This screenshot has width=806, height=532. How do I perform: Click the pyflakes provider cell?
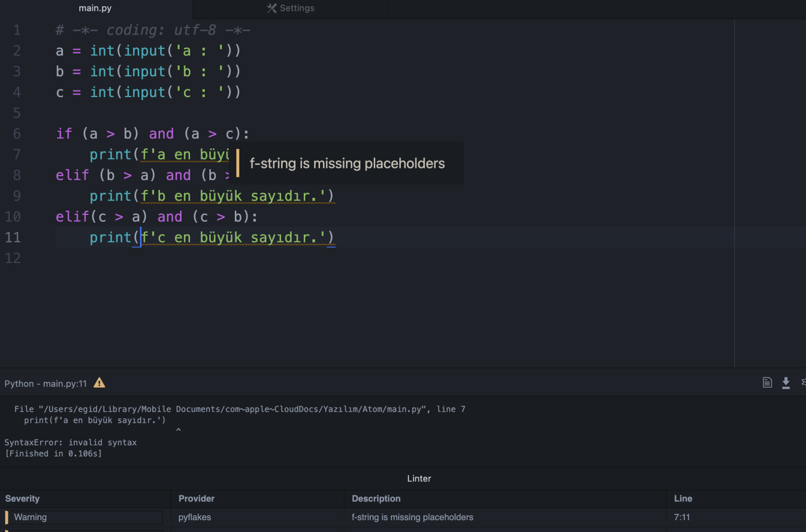pyautogui.click(x=194, y=517)
